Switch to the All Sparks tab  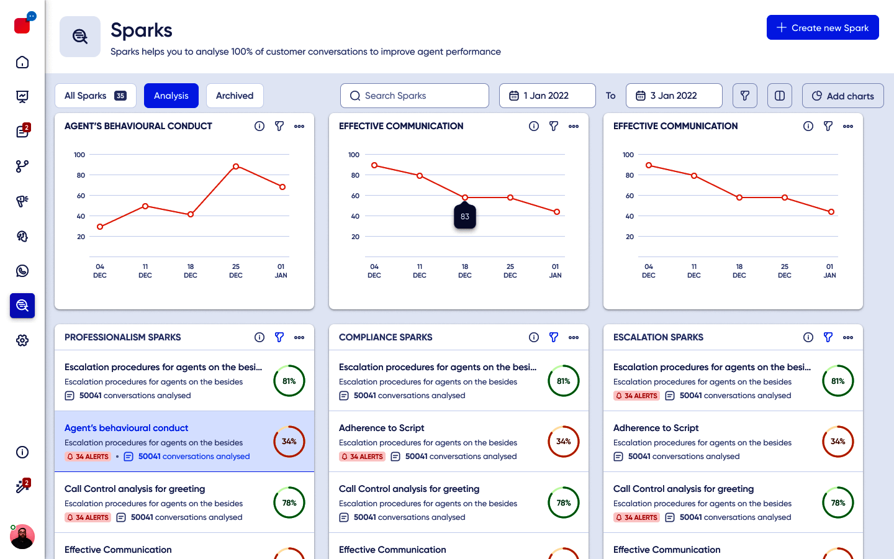click(96, 96)
